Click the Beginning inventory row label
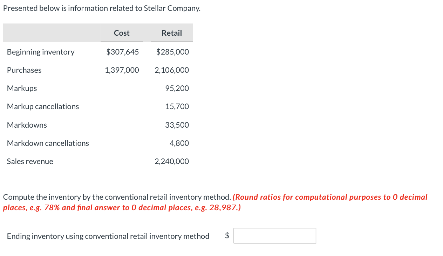This screenshot has height=256, width=443. [41, 52]
